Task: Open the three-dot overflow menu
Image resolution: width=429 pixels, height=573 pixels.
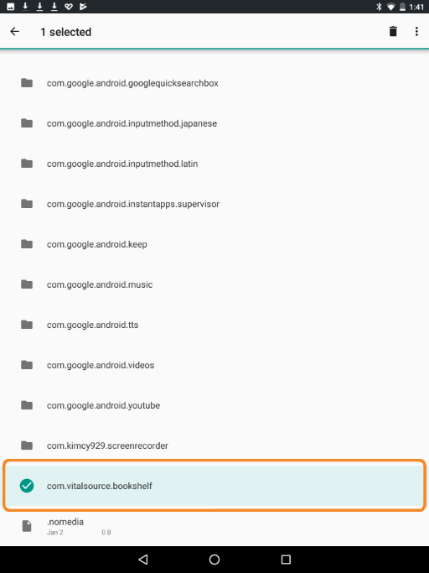Action: (416, 31)
